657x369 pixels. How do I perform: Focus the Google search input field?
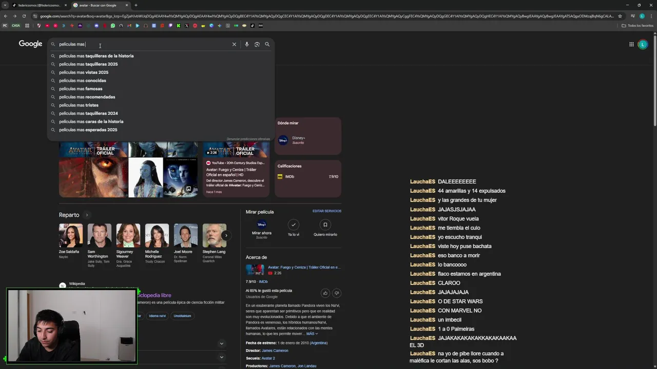(x=144, y=44)
